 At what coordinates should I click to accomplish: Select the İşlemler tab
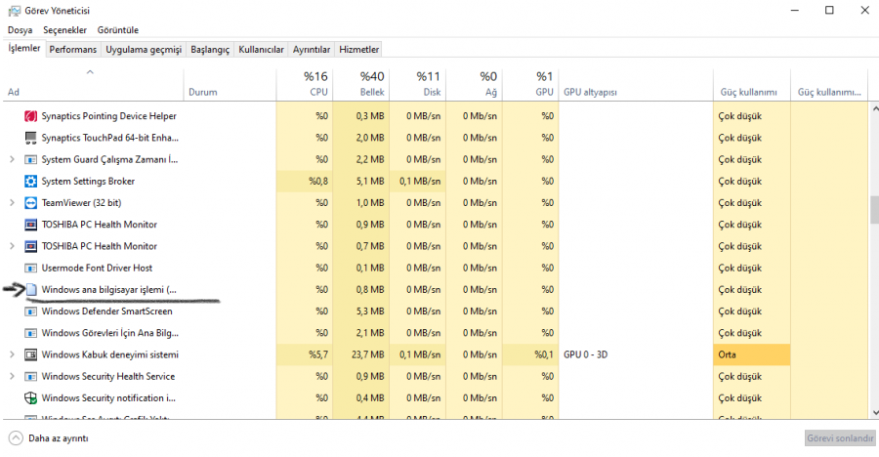pos(24,48)
